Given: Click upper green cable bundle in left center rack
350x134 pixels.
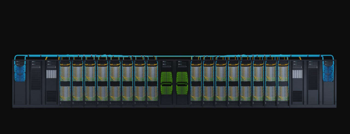Looking at the screenshot, I should (167, 77).
